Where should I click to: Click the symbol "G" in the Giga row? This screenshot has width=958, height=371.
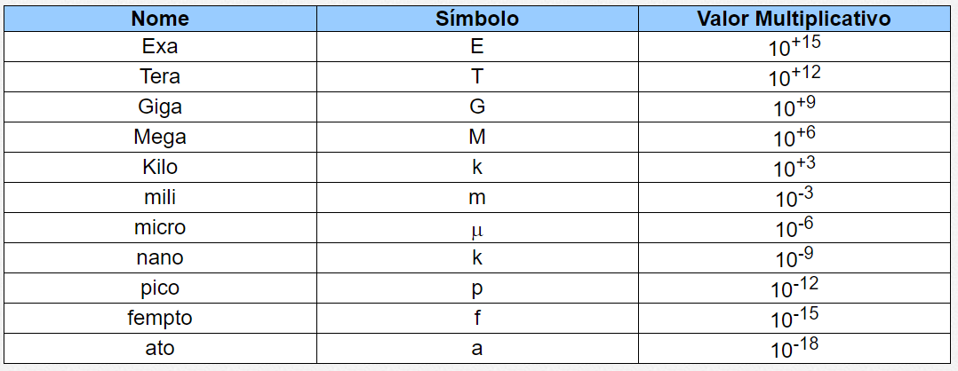tap(477, 107)
